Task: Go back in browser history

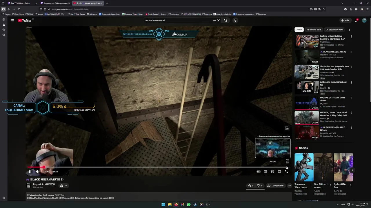Action: click(x=8, y=9)
